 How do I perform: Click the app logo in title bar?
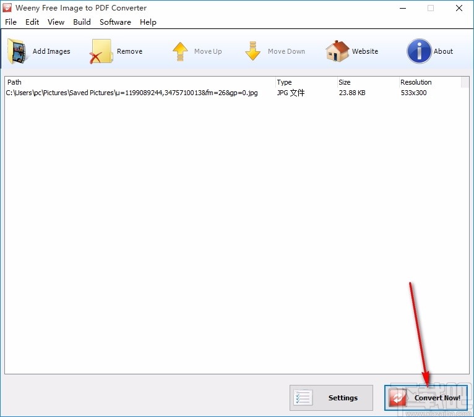point(7,8)
